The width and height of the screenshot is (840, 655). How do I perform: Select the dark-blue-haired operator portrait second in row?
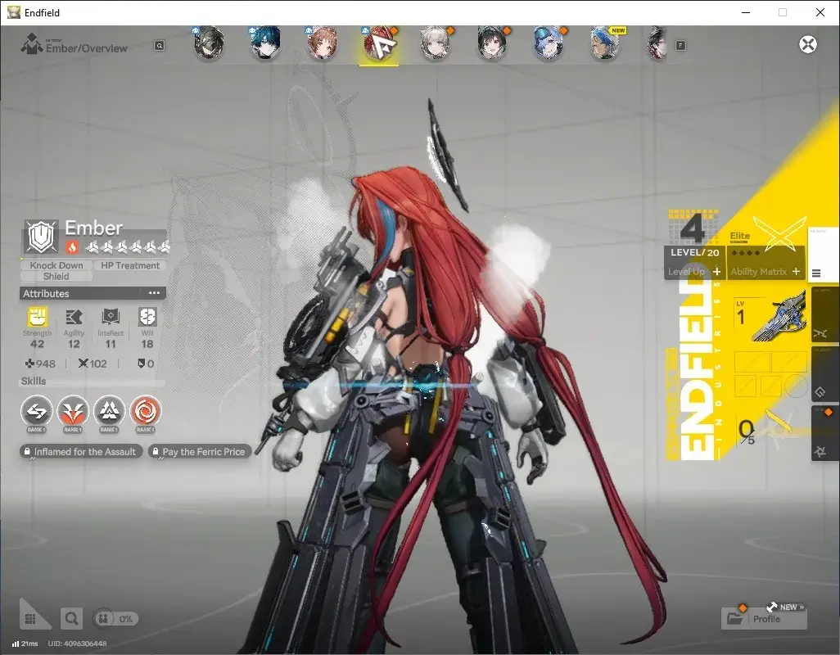pos(265,43)
